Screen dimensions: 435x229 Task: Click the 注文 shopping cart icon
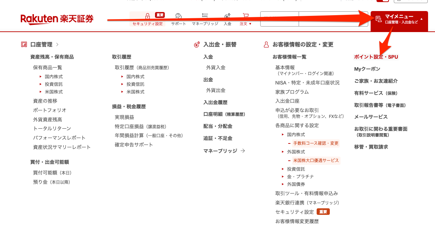245,15
